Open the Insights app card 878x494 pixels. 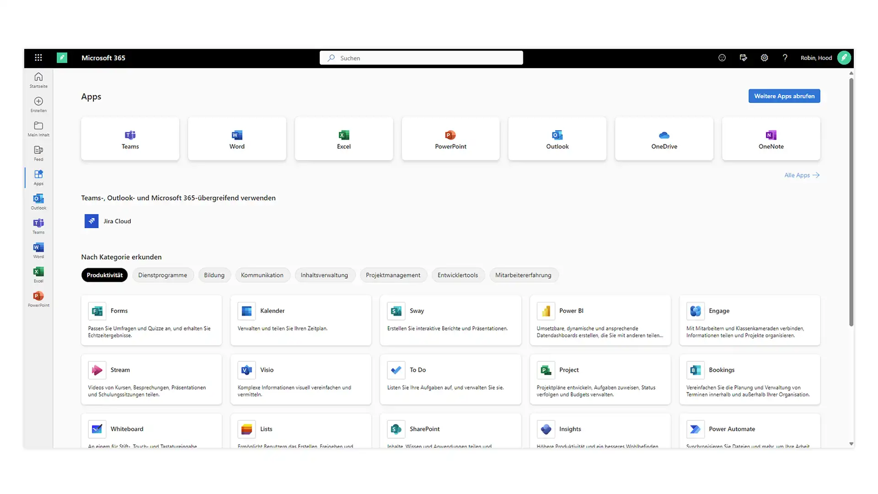600,431
